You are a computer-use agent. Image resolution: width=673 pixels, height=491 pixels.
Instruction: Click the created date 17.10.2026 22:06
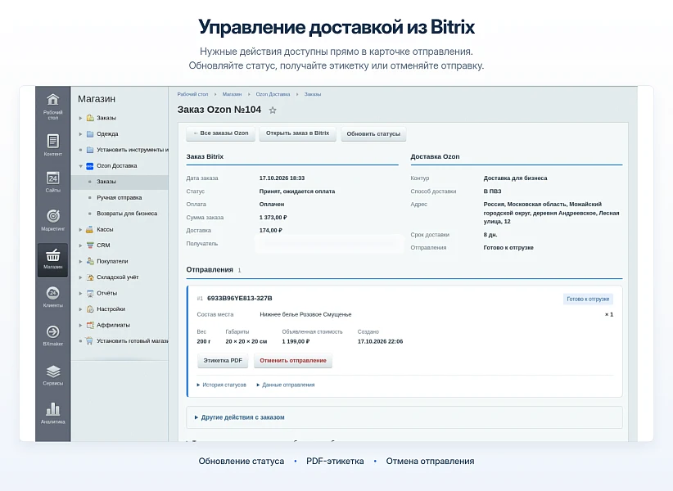(x=380, y=342)
